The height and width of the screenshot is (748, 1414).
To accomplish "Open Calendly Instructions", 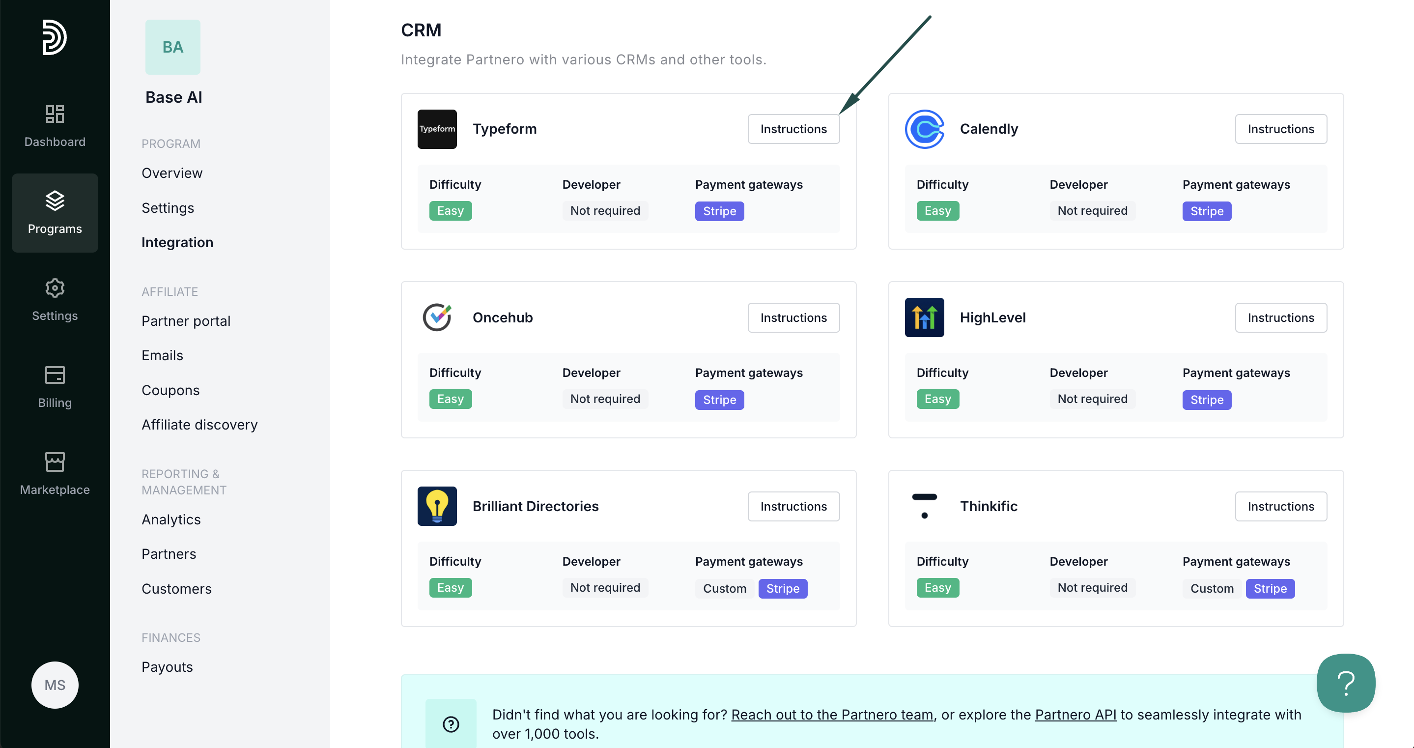I will (1281, 129).
